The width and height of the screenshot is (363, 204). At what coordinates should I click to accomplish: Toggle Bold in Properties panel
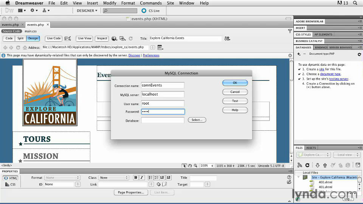[x=136, y=178]
